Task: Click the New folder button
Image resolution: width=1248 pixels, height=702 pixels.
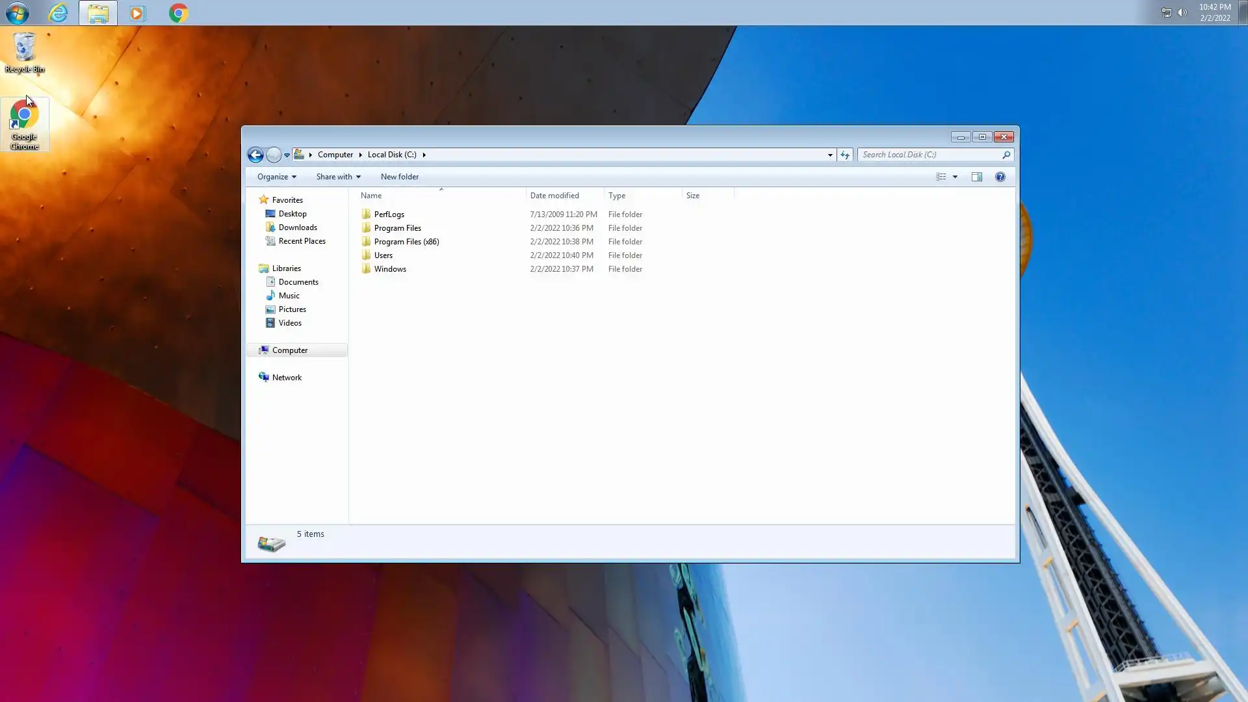Action: pyautogui.click(x=399, y=177)
